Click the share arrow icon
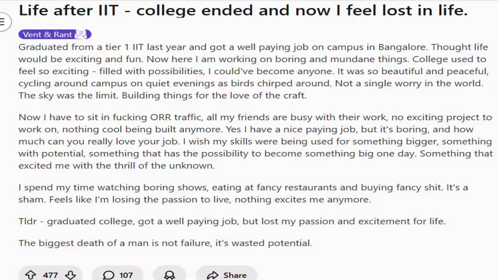Image resolution: width=498 pixels, height=280 pixels. tap(212, 275)
